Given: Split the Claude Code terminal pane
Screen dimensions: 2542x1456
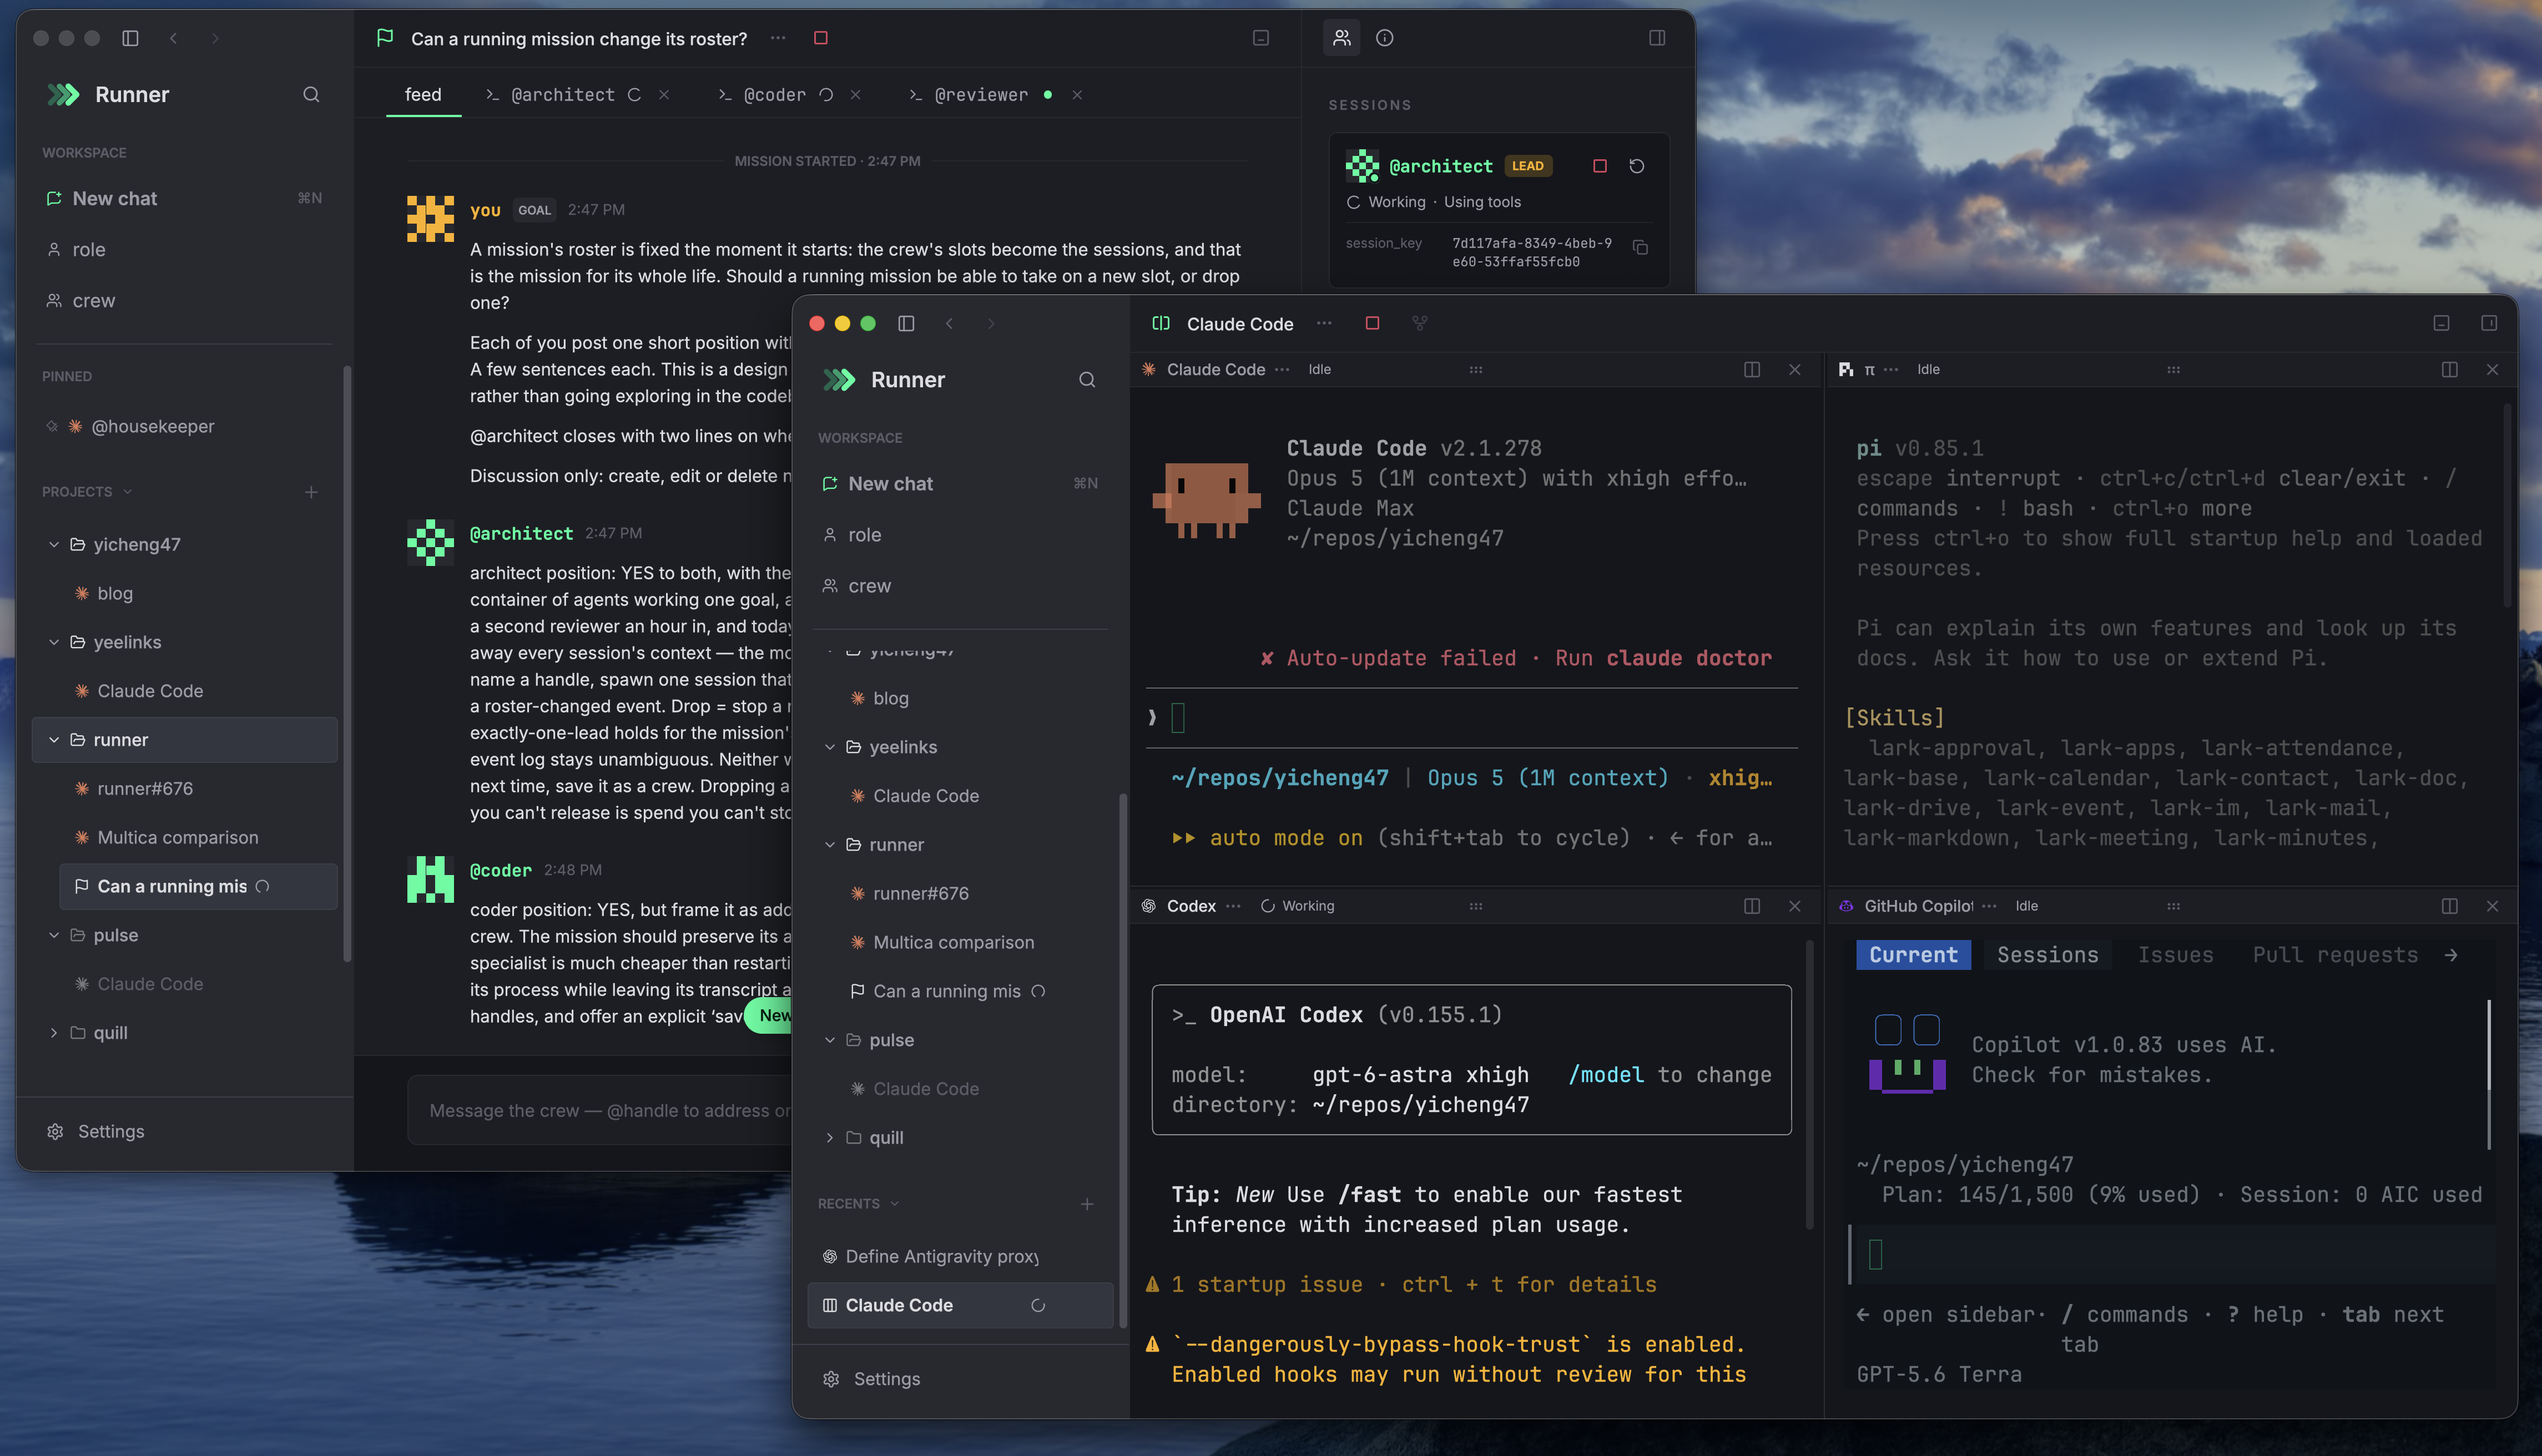Looking at the screenshot, I should point(1752,369).
